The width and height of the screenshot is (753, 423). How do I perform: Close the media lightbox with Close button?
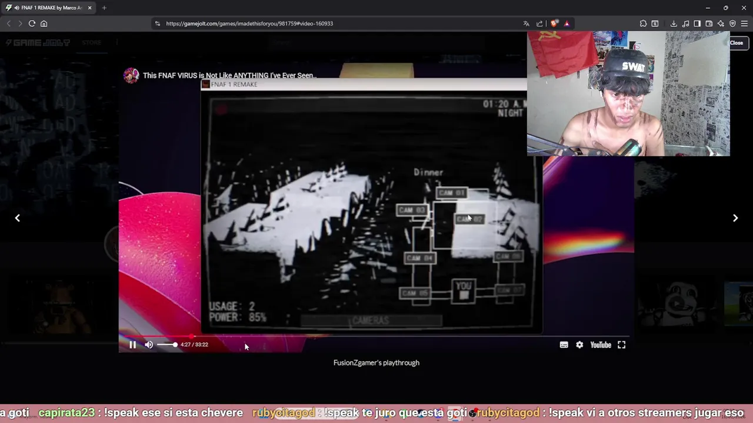tap(737, 42)
